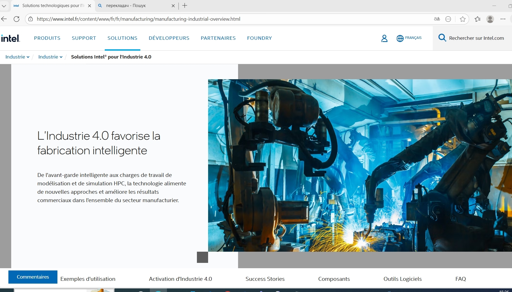Open browser settings and more menu
Screen dimensions: 512x292
point(503,19)
